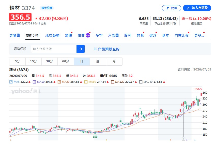Click the compare arrows icon in 比較

click(167, 8)
